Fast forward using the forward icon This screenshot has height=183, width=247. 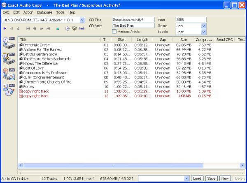(x=42, y=28)
